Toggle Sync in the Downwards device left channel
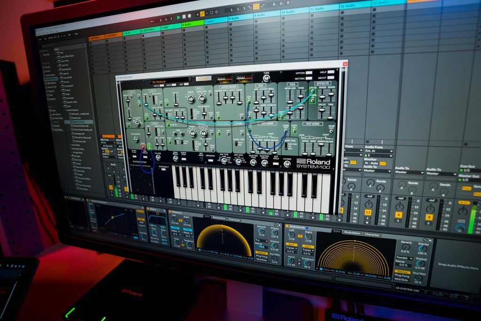481x321 pixels. pyautogui.click(x=291, y=244)
